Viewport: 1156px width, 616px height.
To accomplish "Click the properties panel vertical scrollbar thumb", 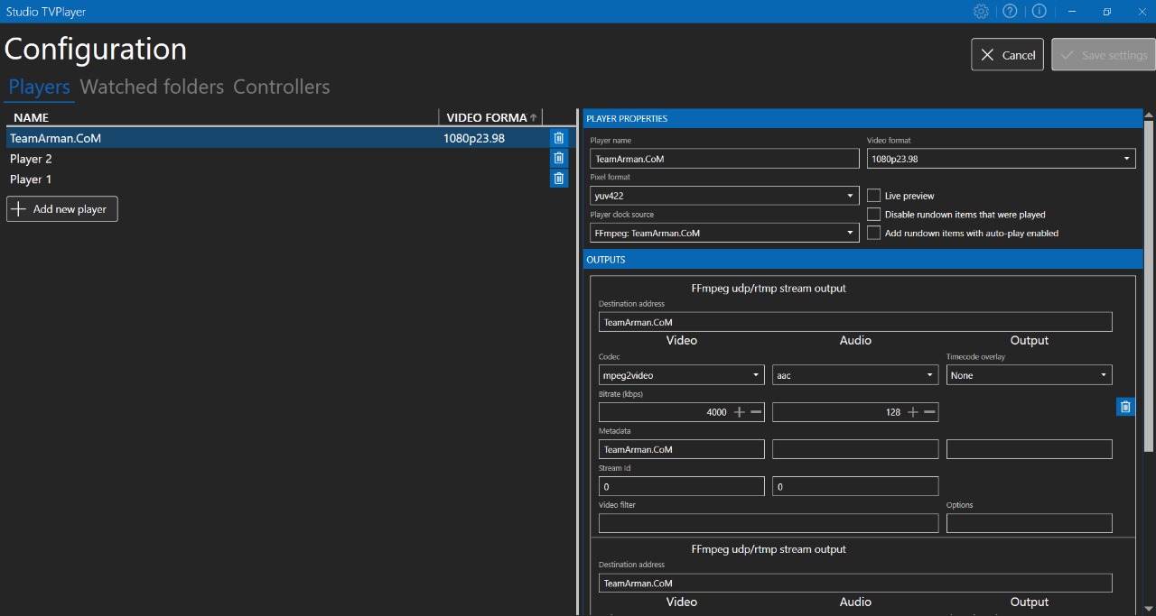I will pyautogui.click(x=1149, y=285).
